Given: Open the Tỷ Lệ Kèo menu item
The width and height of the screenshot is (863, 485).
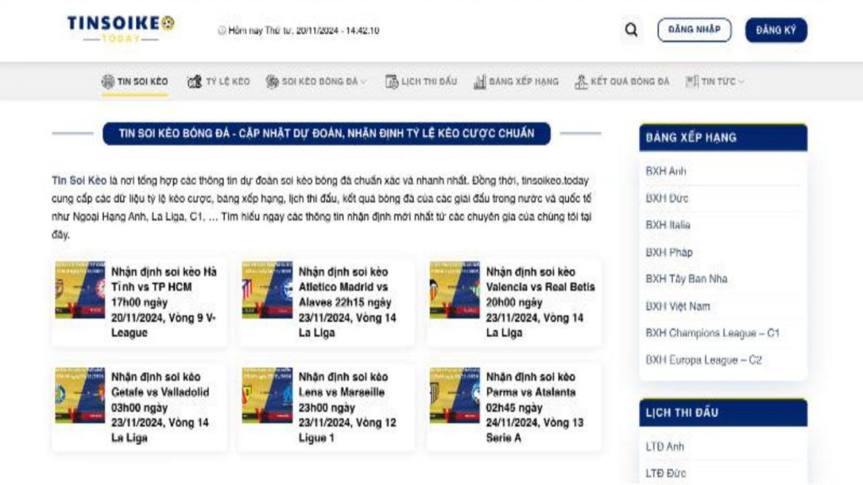Looking at the screenshot, I should (227, 82).
